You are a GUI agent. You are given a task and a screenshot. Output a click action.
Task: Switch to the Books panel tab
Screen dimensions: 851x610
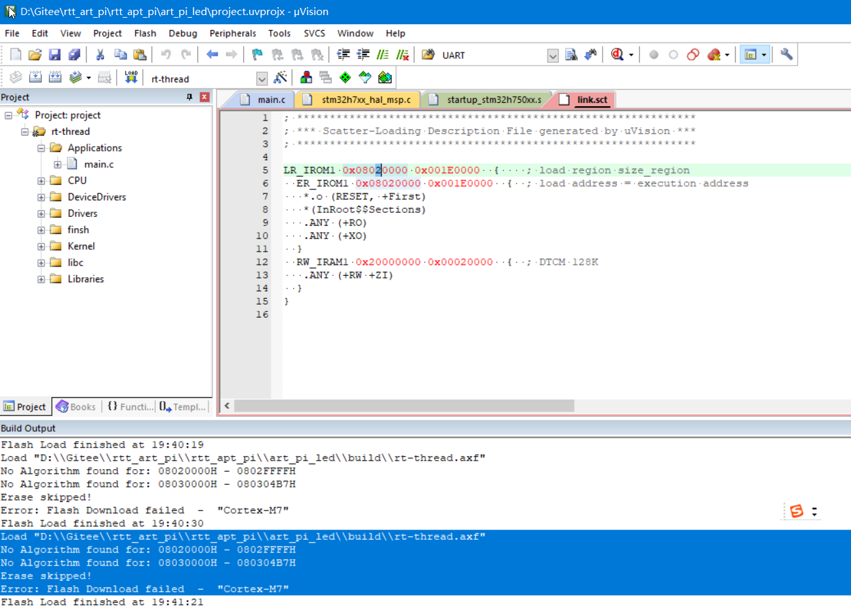76,407
